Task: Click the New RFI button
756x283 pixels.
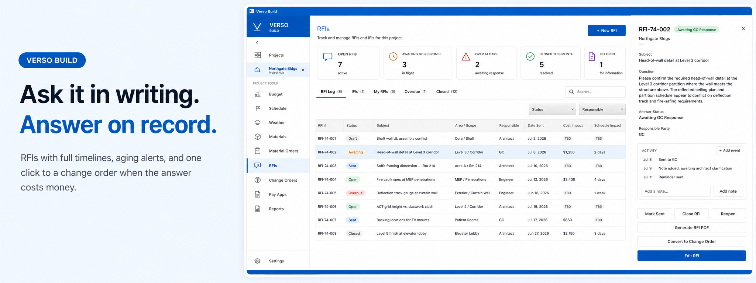Action: (x=606, y=31)
